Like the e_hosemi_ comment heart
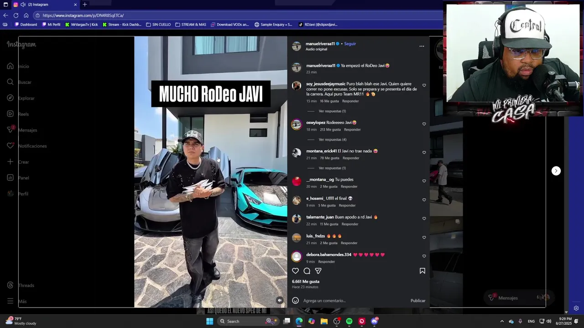The width and height of the screenshot is (584, 328). [424, 200]
